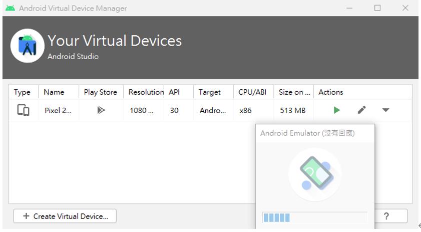Sort by the Type column header

[23, 92]
